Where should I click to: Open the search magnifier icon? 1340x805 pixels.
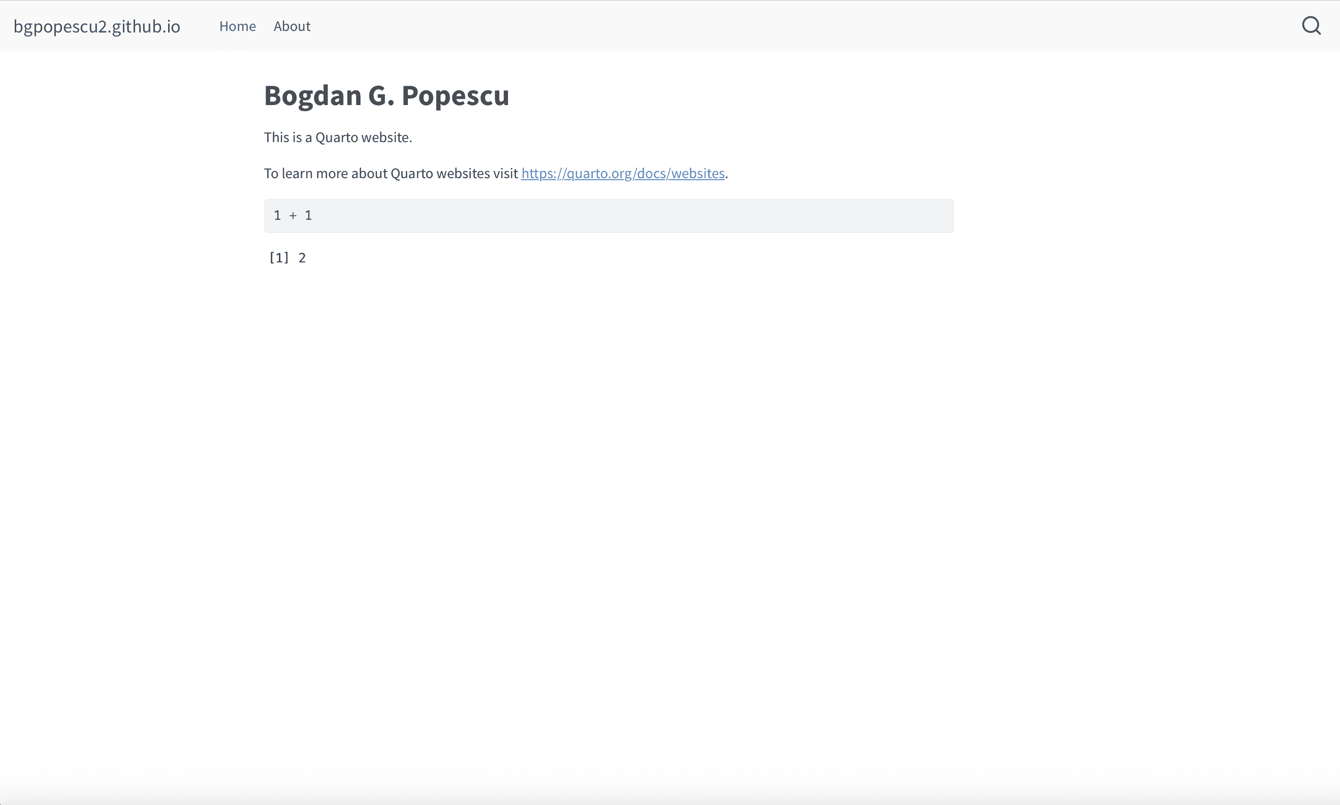tap(1311, 25)
